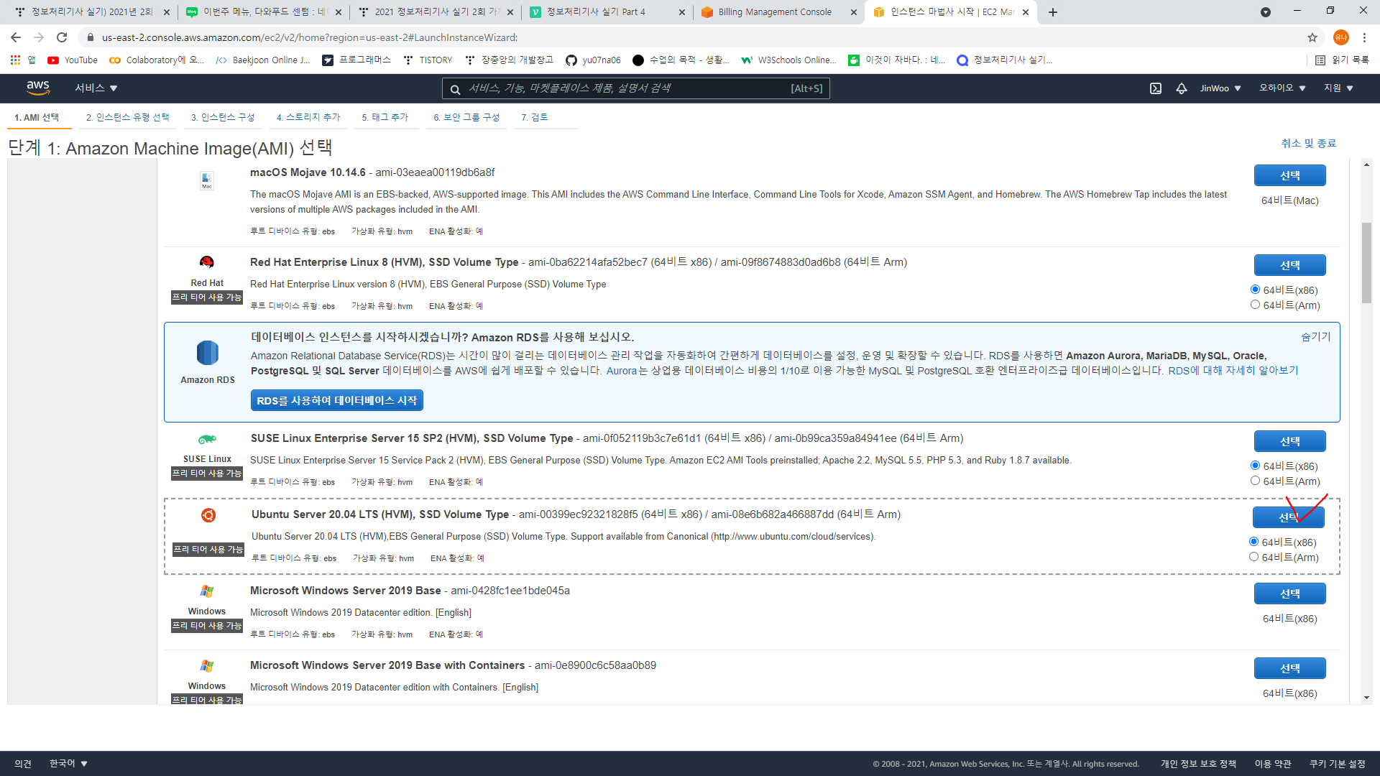The width and height of the screenshot is (1380, 776).
Task: Open the Apps grid bookmark
Action: tap(22, 60)
